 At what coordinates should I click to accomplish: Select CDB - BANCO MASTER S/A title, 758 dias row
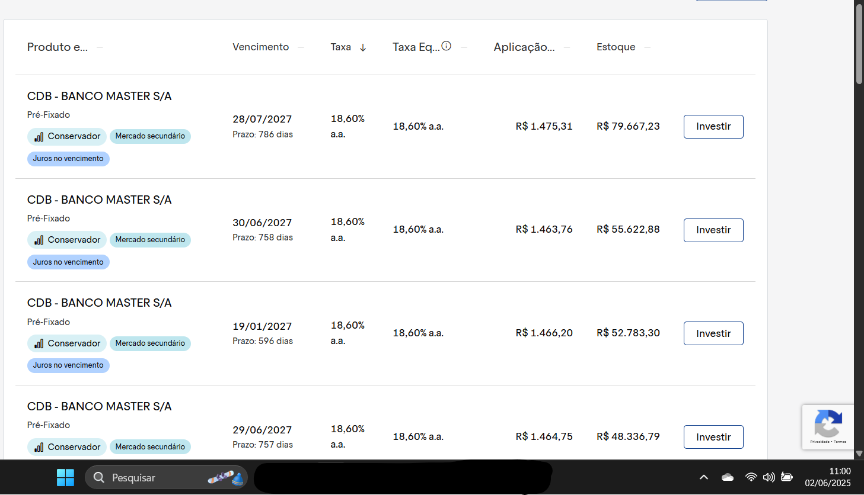(x=100, y=200)
